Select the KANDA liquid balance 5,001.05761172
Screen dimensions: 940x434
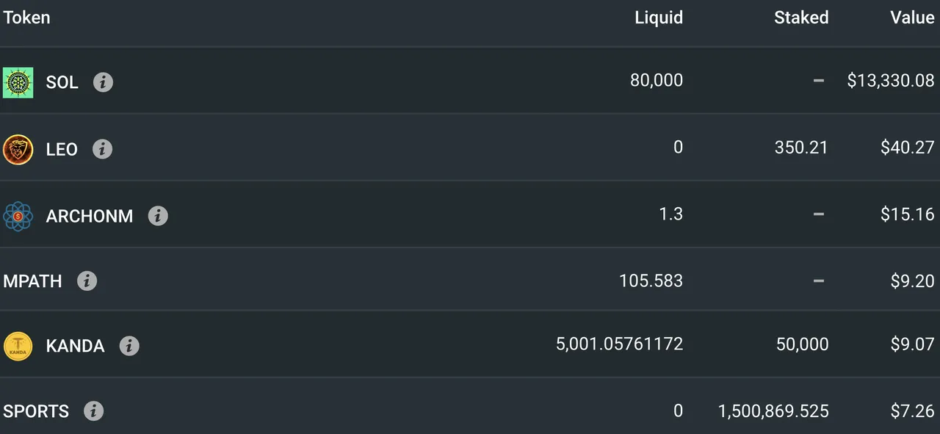(620, 344)
